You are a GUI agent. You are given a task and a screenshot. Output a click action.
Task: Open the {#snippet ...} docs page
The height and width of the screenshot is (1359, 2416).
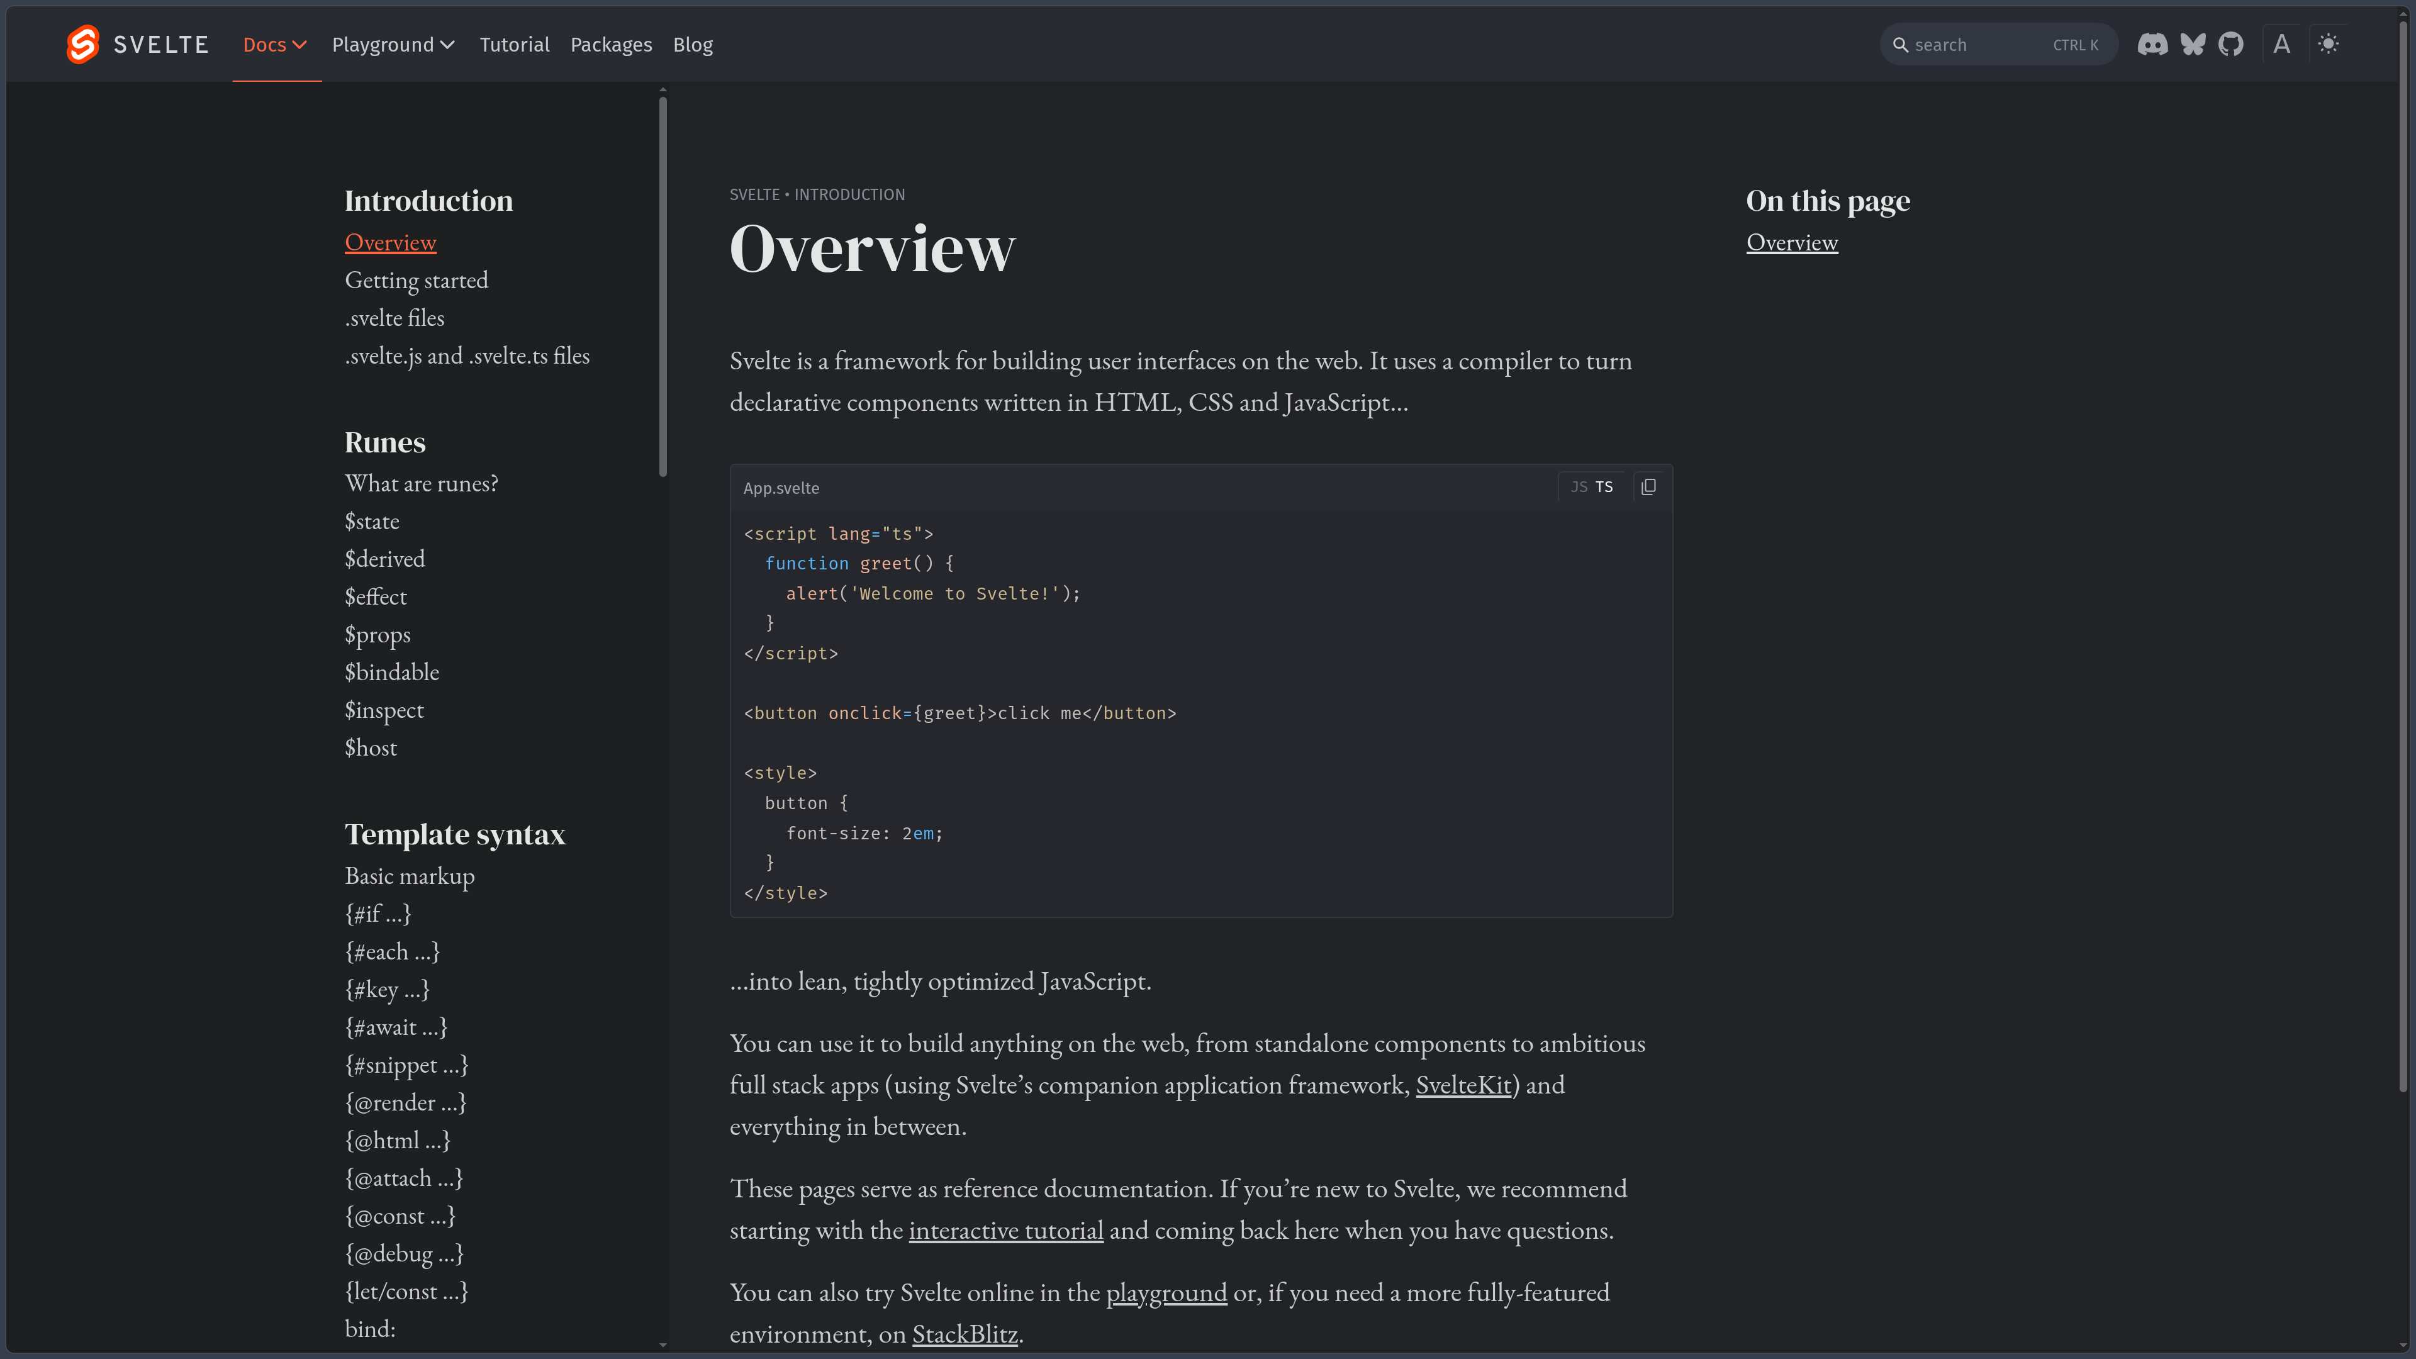point(406,1065)
